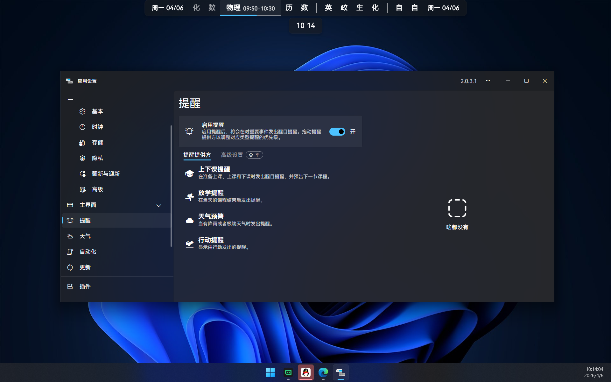611x382 pixels.
Task: Open 基本 settings via the gear icon
Action: (82, 111)
